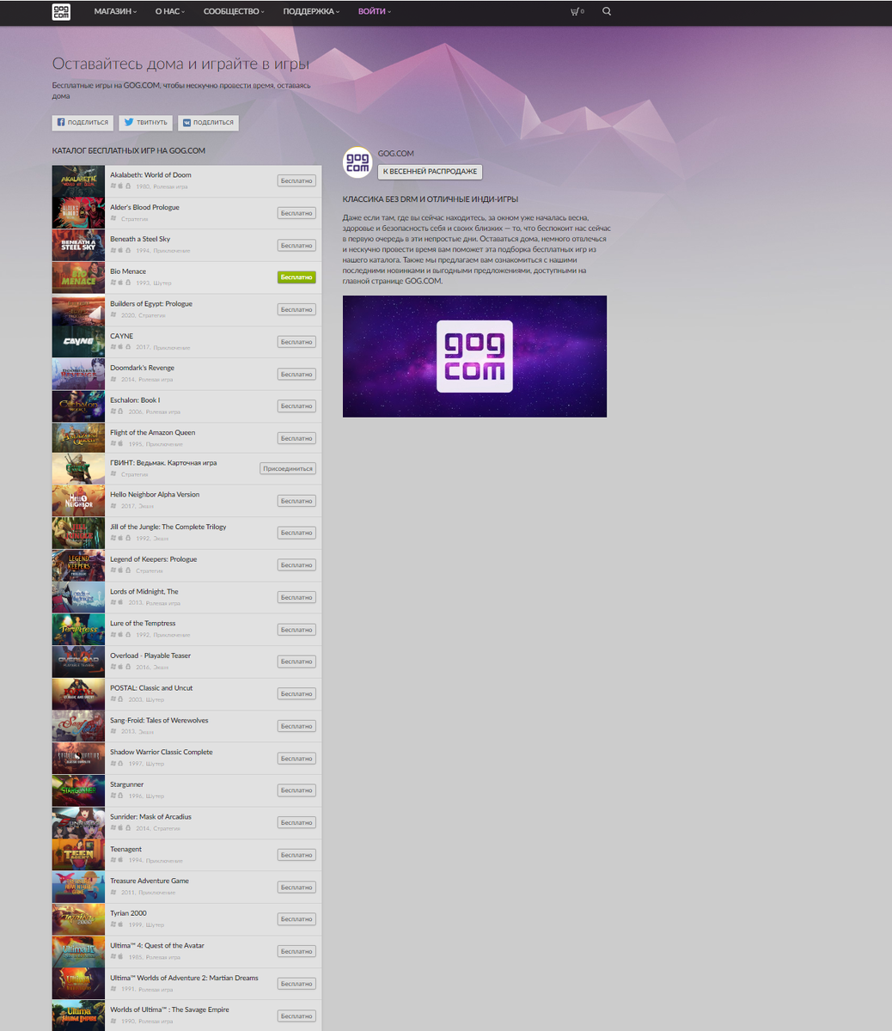Click Бесплатно for POSTAL: Classic and Uncut
Image resolution: width=892 pixels, height=1031 pixels.
[x=296, y=694]
